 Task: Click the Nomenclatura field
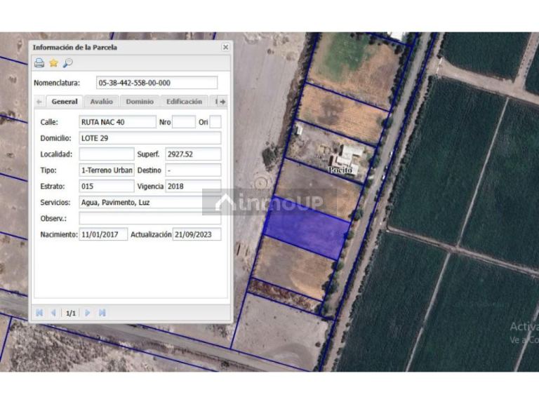coord(157,83)
